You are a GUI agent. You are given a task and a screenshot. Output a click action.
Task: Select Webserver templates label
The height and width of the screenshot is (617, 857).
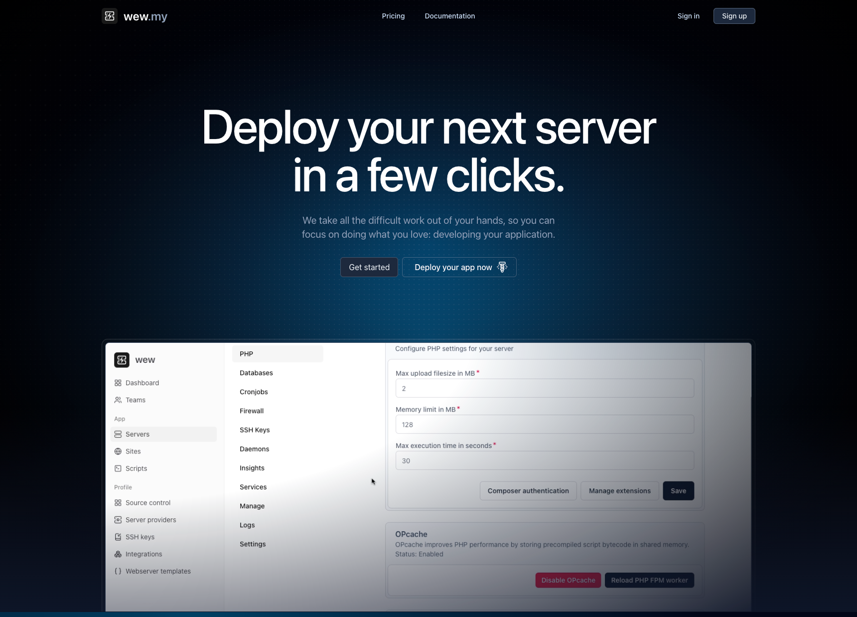point(158,571)
